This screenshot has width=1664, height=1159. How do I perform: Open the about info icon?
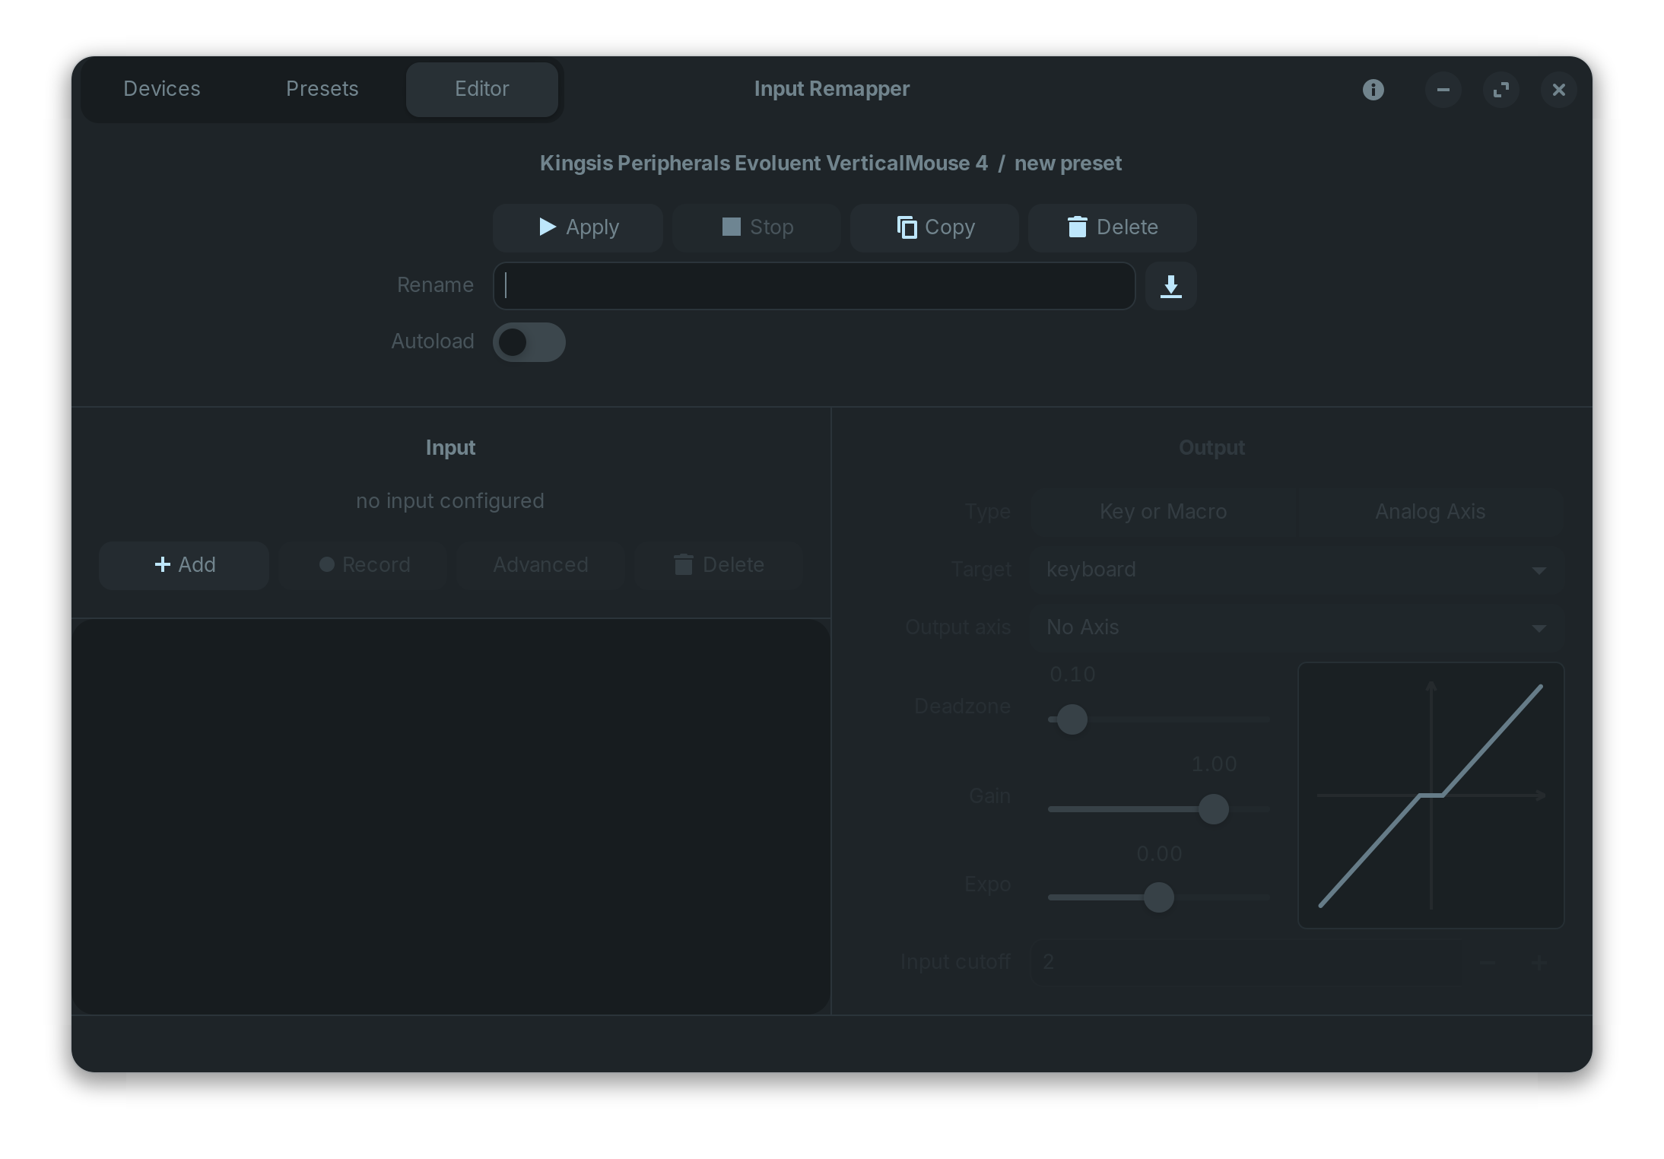(1373, 90)
